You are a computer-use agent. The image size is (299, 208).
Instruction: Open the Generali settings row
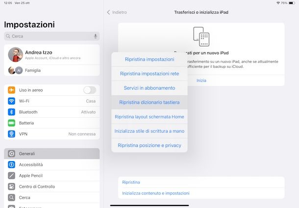pyautogui.click(x=51, y=153)
